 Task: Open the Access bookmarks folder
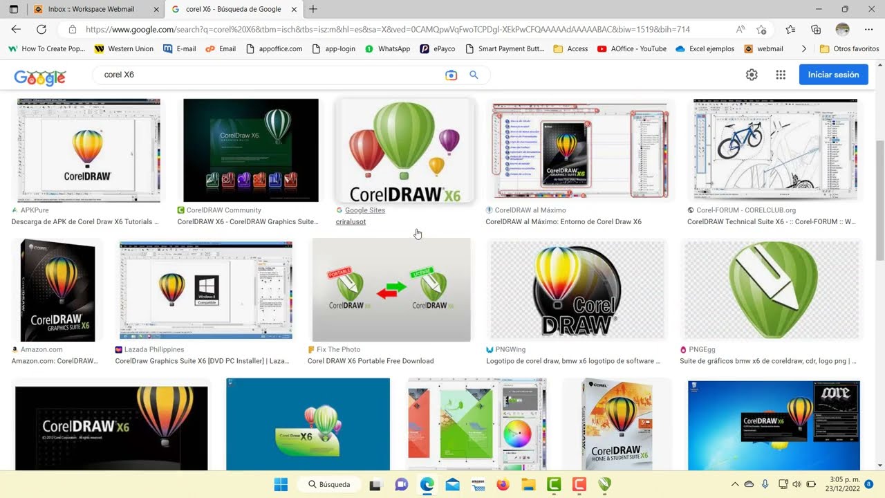tap(570, 49)
